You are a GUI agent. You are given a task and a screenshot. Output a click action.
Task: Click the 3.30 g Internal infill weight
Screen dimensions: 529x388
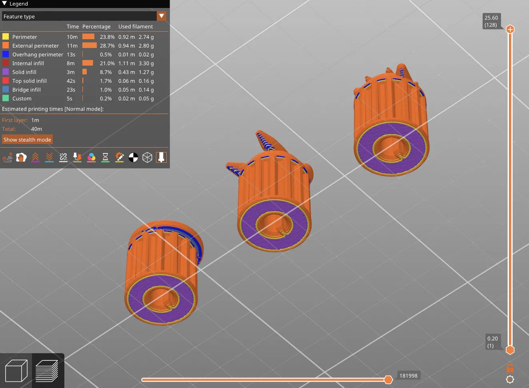tap(146, 63)
